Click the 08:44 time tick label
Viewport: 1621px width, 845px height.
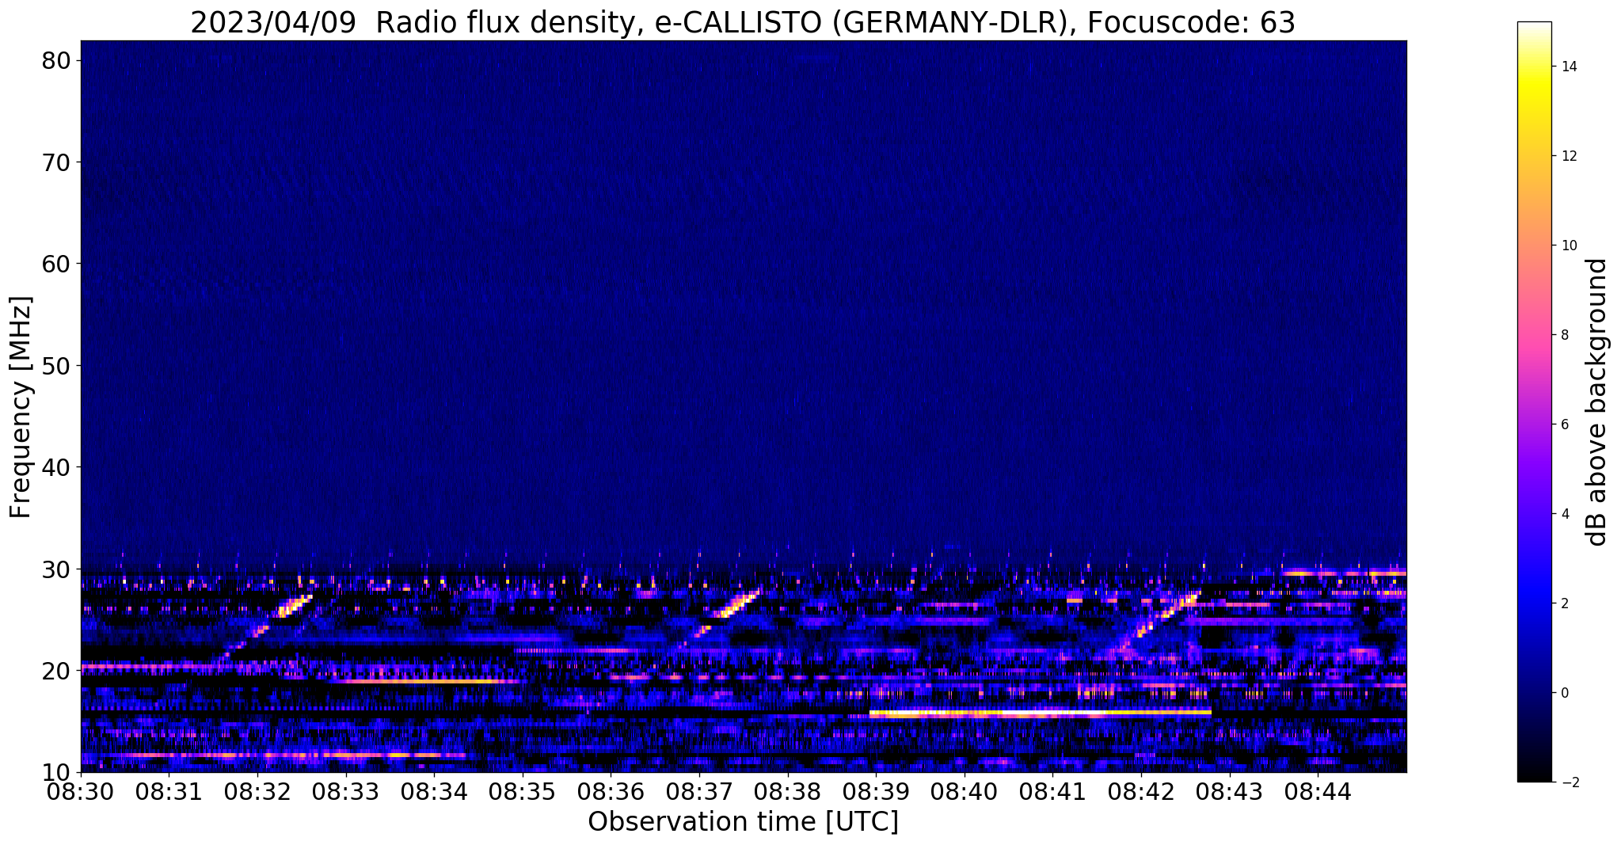click(x=1318, y=793)
